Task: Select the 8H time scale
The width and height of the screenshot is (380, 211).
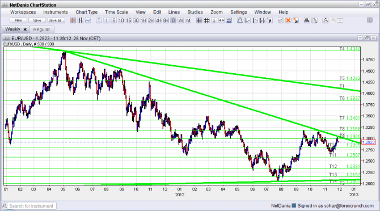Action: (x=166, y=20)
